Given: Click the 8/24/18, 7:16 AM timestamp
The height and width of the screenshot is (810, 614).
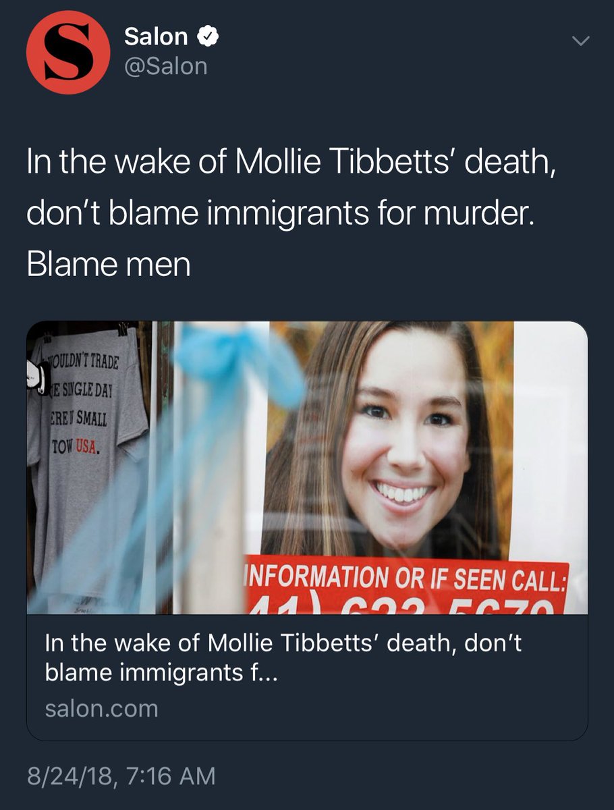Looking at the screenshot, I should click(x=121, y=776).
